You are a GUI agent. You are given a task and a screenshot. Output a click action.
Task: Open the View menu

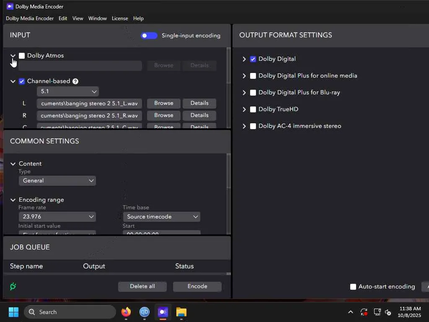(78, 18)
